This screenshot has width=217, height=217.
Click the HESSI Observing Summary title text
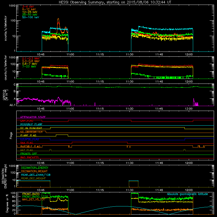pyautogui.click(x=115, y=2)
